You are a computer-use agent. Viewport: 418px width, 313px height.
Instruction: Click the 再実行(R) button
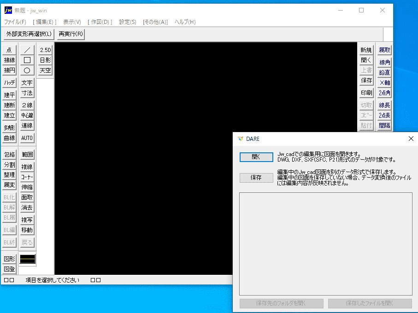click(71, 34)
